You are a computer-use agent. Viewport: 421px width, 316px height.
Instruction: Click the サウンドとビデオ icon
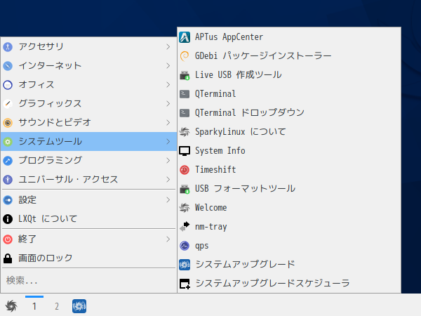tap(8, 123)
